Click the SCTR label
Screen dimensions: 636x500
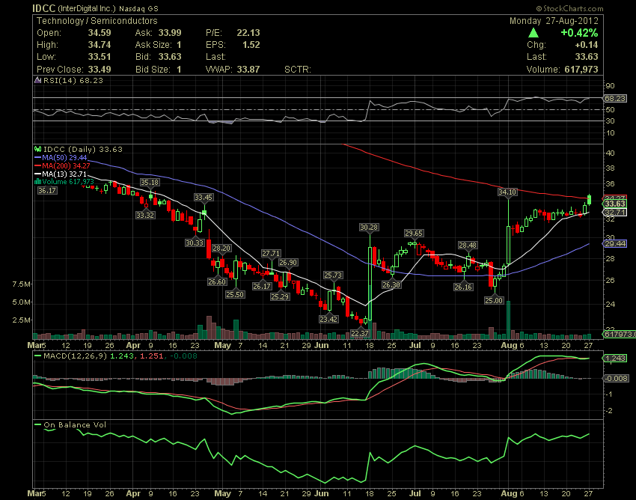(x=298, y=70)
